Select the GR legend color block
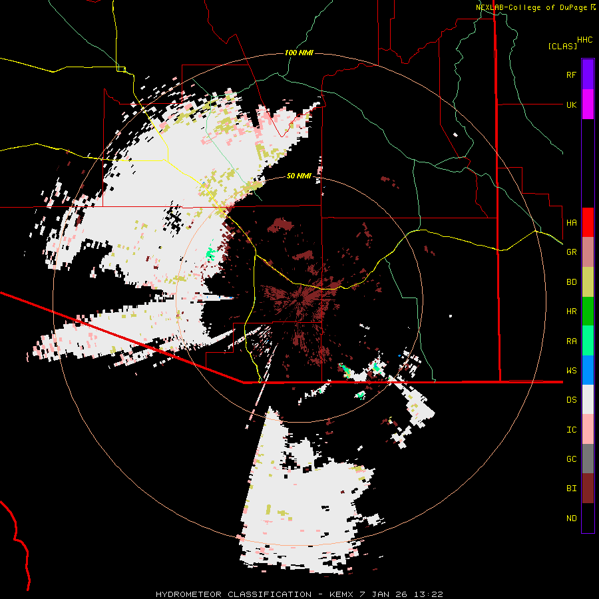This screenshot has height=599, width=599. [588, 252]
